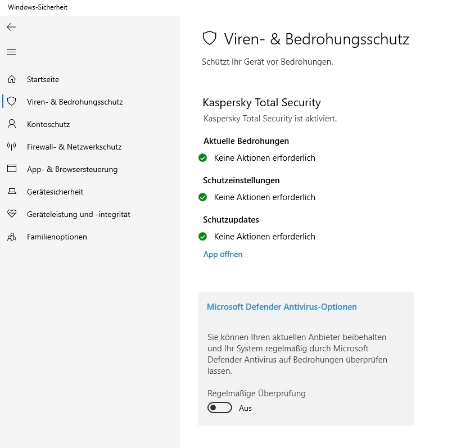Select the Gerätesicherheit laptop icon

pos(12,191)
